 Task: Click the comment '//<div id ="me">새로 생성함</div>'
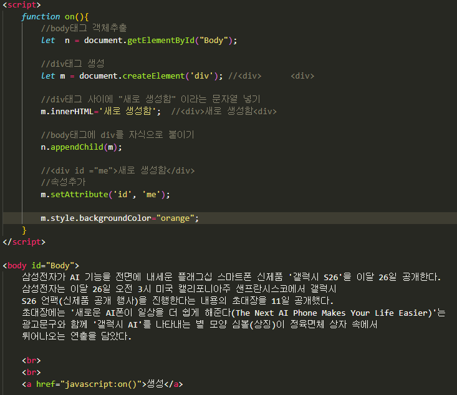tap(118, 170)
